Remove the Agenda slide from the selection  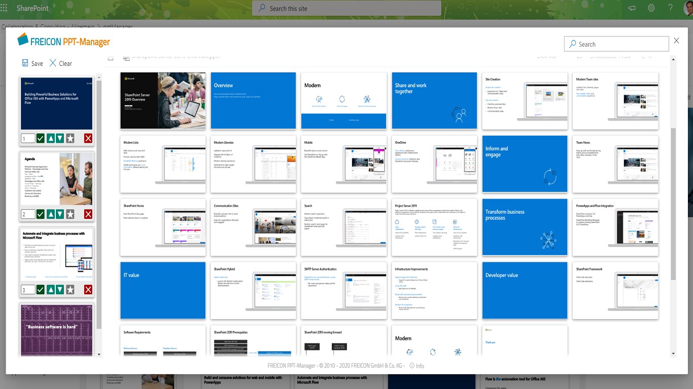pyautogui.click(x=88, y=214)
